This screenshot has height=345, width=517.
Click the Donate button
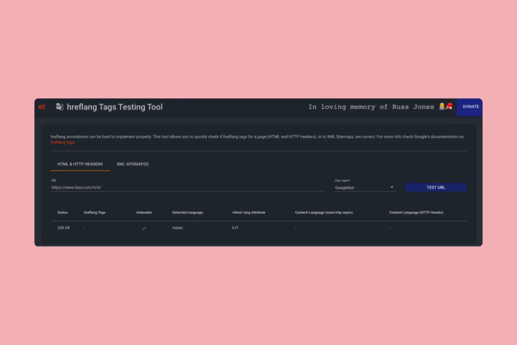click(x=471, y=107)
